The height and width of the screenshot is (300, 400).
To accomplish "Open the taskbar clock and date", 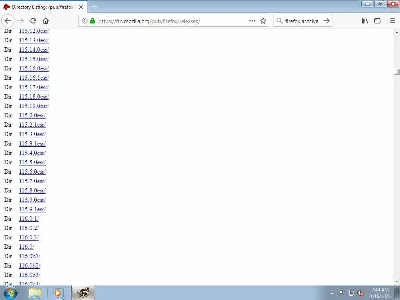I will 380,293.
